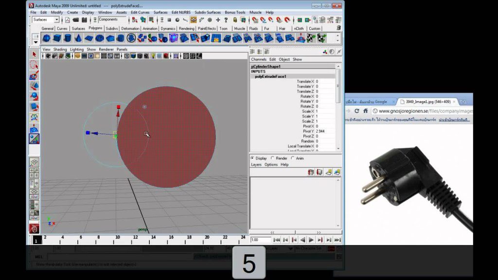Viewport: 498px width, 280px height.
Task: Click layer list scroll right arrows
Action: pyautogui.click(x=319, y=232)
